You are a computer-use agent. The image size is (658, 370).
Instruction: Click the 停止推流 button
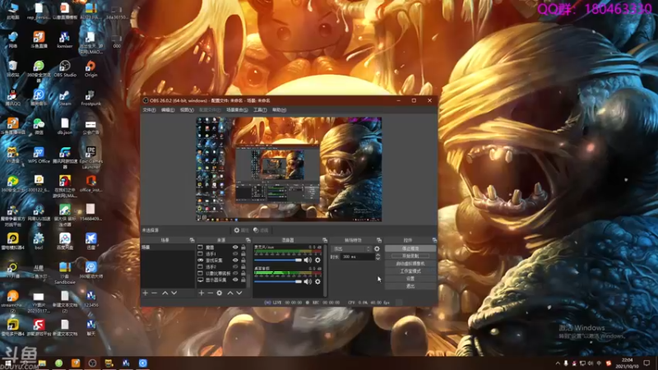tap(410, 247)
